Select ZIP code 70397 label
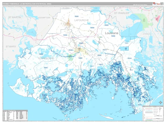The width and height of the screenshot is (166, 124). click(x=46, y=68)
